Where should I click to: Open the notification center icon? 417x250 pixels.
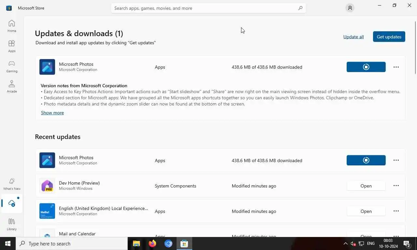point(407,243)
